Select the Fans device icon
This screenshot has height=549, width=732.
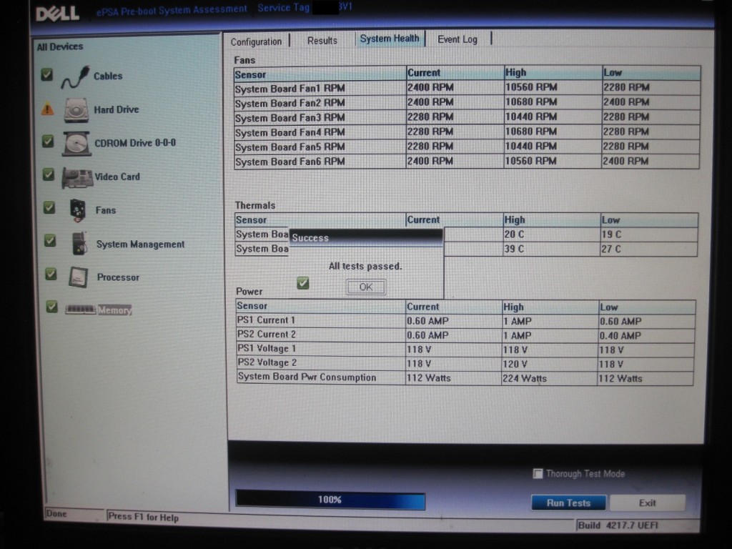77,211
